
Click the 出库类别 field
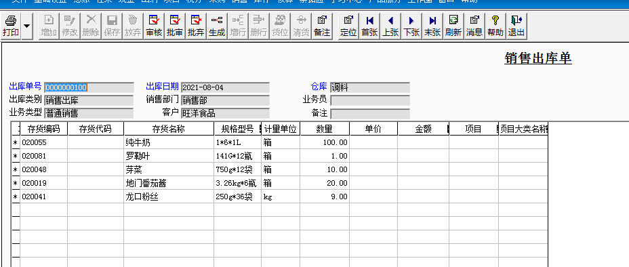point(89,100)
